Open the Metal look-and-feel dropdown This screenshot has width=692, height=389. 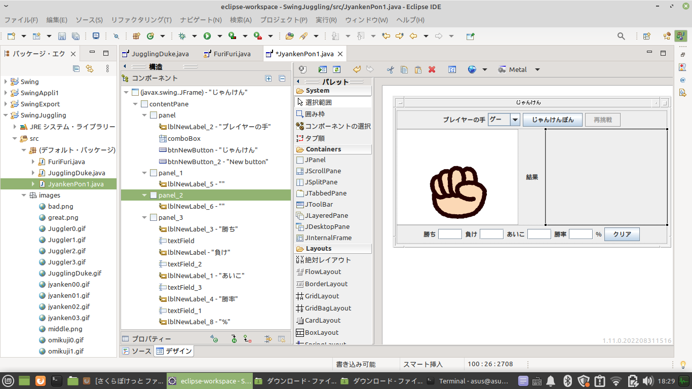click(x=537, y=69)
